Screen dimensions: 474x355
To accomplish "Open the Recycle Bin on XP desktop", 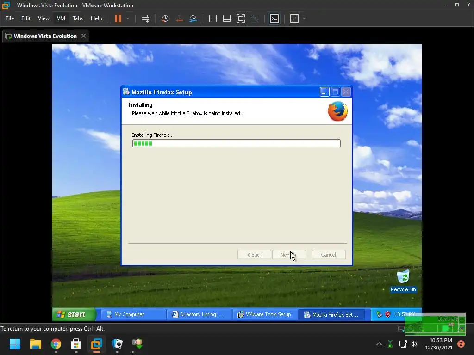I will (403, 282).
